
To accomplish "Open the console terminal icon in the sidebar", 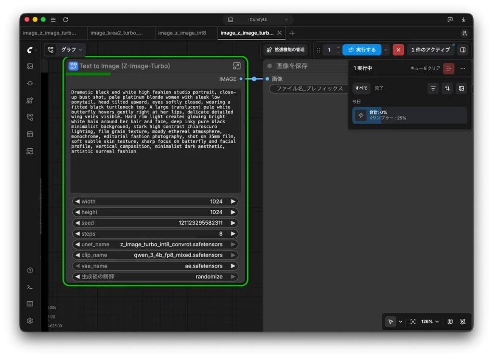I will pyautogui.click(x=30, y=287).
